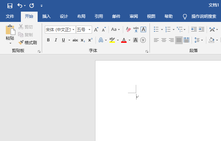Apply the red font color swatch
This screenshot has width=221, height=141.
(123, 40)
